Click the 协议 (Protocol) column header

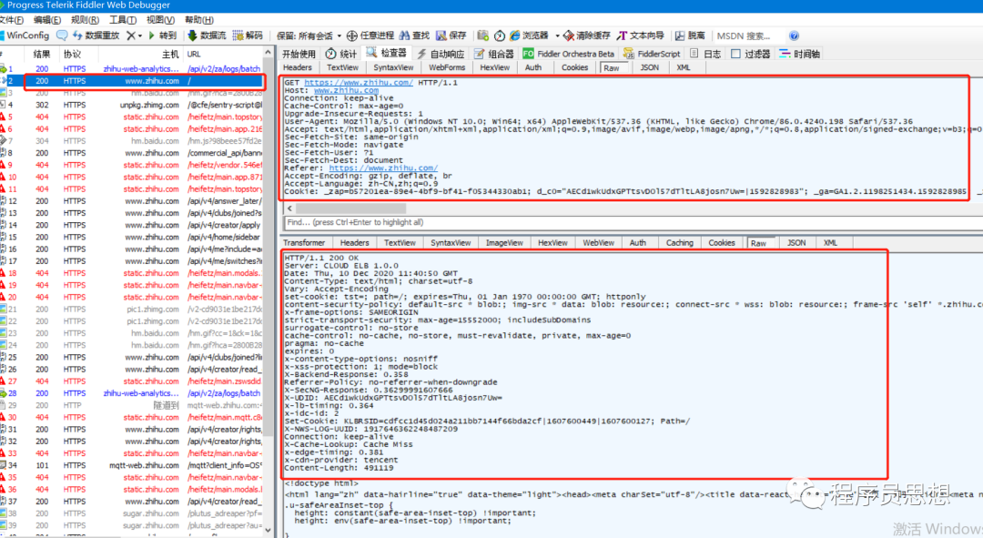pyautogui.click(x=77, y=54)
